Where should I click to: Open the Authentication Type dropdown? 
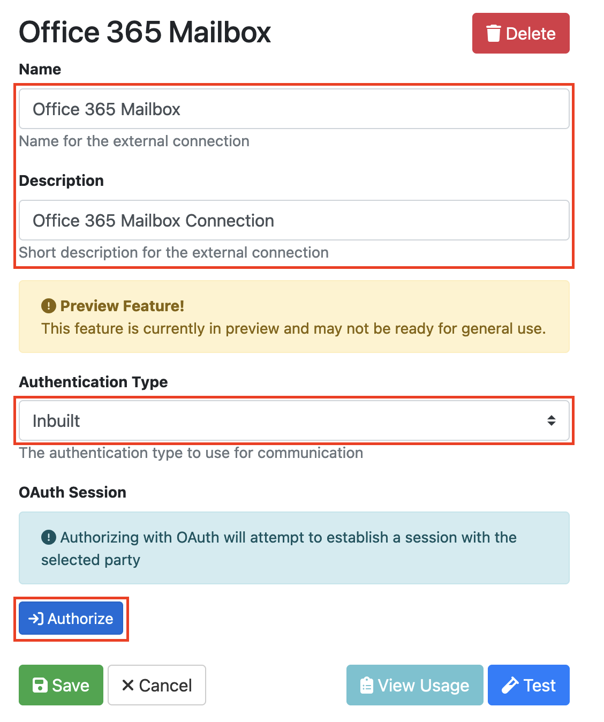293,420
